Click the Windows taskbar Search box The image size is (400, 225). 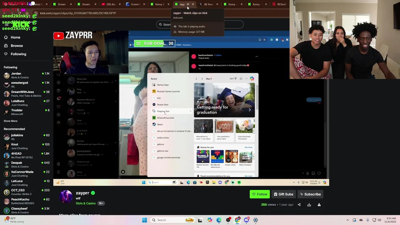point(173,220)
